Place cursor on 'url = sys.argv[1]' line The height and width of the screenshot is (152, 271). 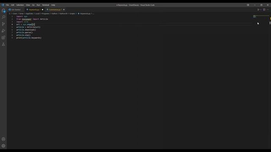click(x=25, y=24)
